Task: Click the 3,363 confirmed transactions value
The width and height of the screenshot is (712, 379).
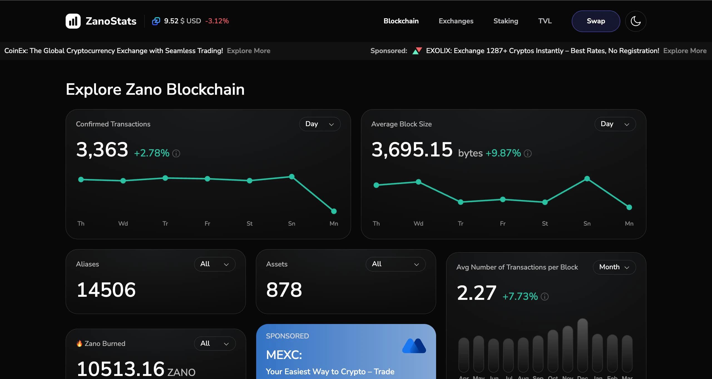Action: click(102, 149)
